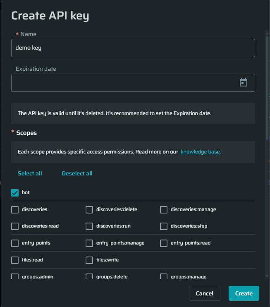This screenshot has width=270, height=307.
Task: Enable discoveries:read permission
Action: pyautogui.click(x=15, y=226)
